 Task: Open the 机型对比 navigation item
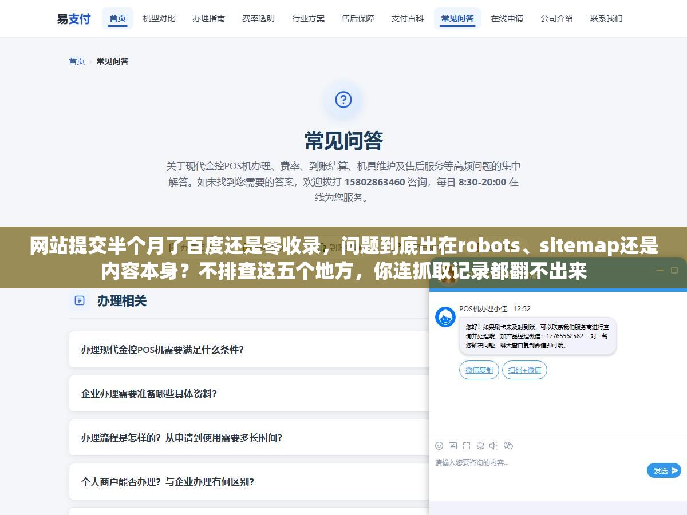pos(159,18)
